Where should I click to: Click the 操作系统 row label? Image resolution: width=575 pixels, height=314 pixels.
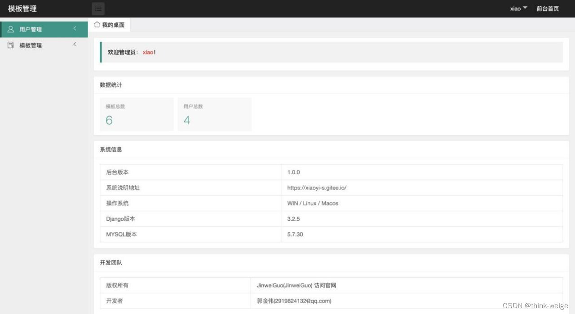117,203
